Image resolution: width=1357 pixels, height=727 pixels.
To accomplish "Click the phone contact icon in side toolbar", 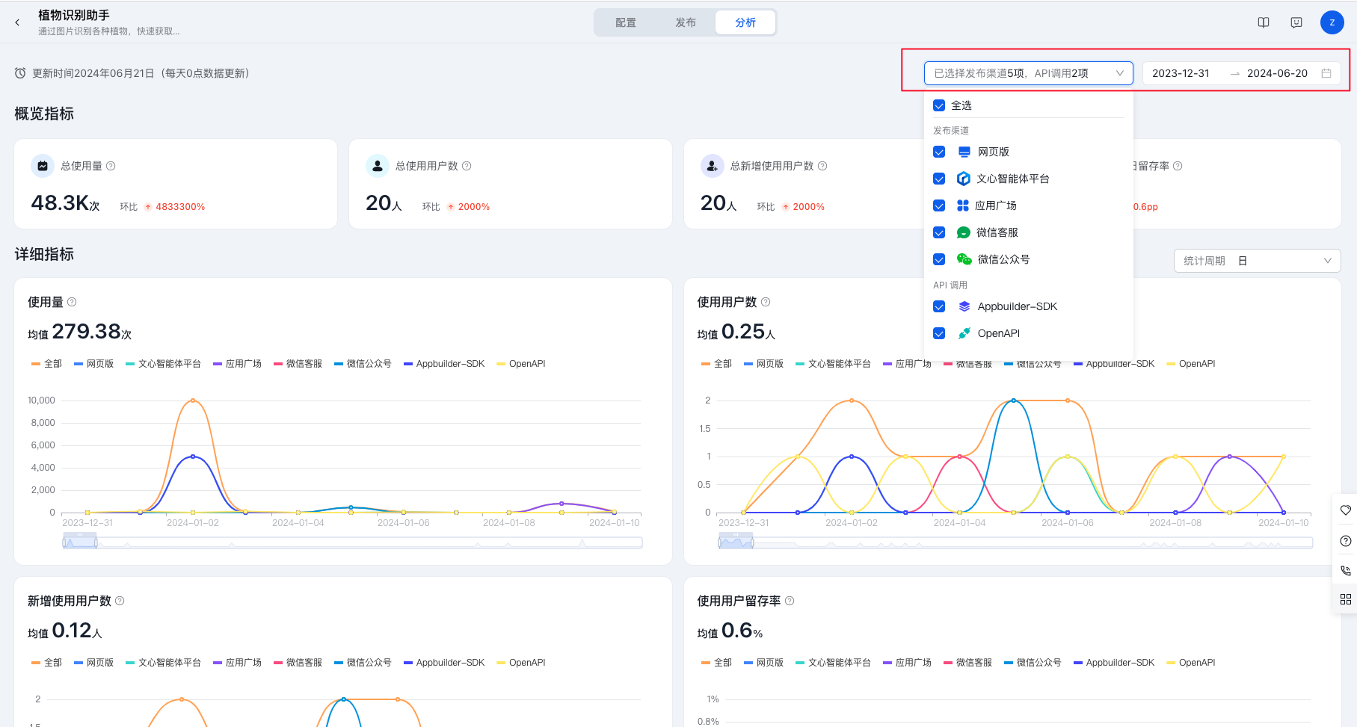I will point(1346,570).
